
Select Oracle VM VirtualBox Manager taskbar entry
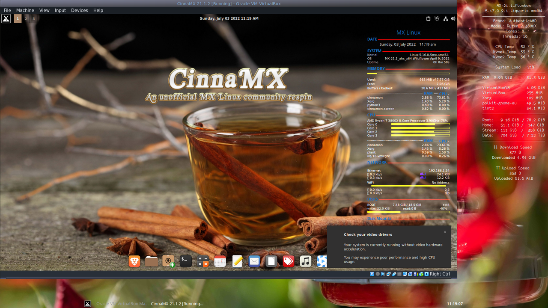tap(122, 304)
